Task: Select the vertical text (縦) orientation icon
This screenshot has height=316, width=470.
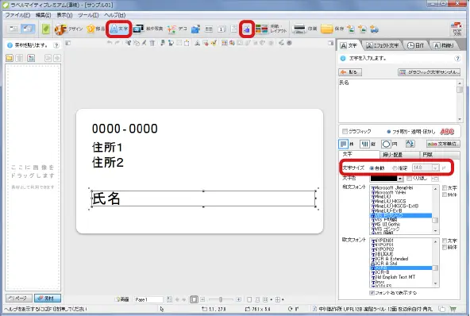Action: coord(364,145)
